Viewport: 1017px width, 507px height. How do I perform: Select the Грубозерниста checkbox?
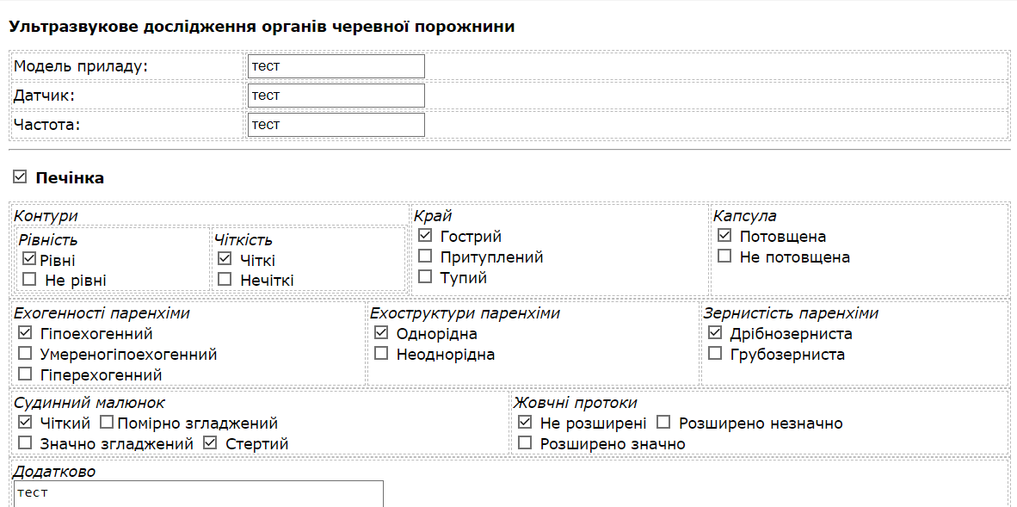714,353
